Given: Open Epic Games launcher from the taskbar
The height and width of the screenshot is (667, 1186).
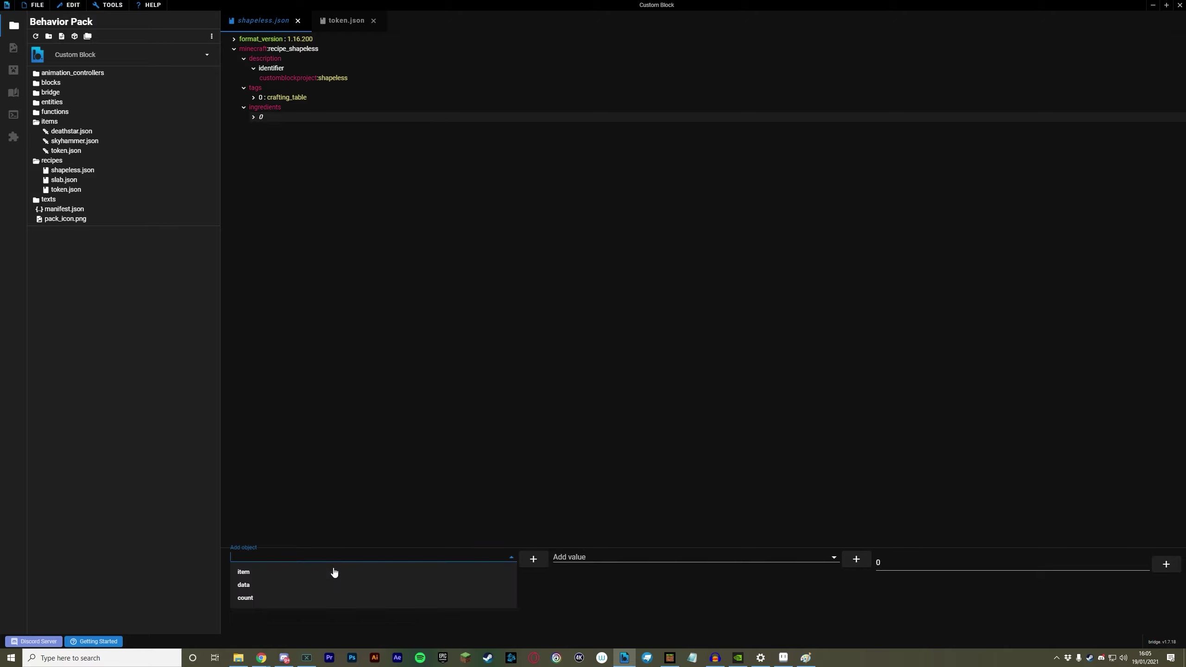Looking at the screenshot, I should (x=443, y=658).
